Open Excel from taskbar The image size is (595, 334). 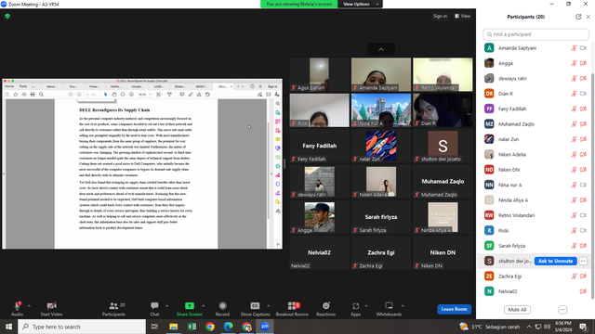pyautogui.click(x=192, y=327)
